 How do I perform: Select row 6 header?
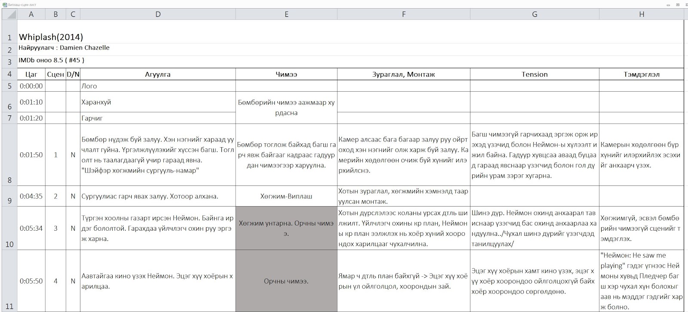pos(9,102)
